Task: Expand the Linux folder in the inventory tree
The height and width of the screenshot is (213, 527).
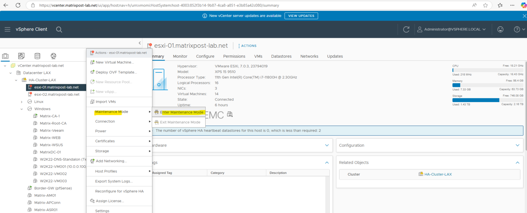Action: coord(22,101)
